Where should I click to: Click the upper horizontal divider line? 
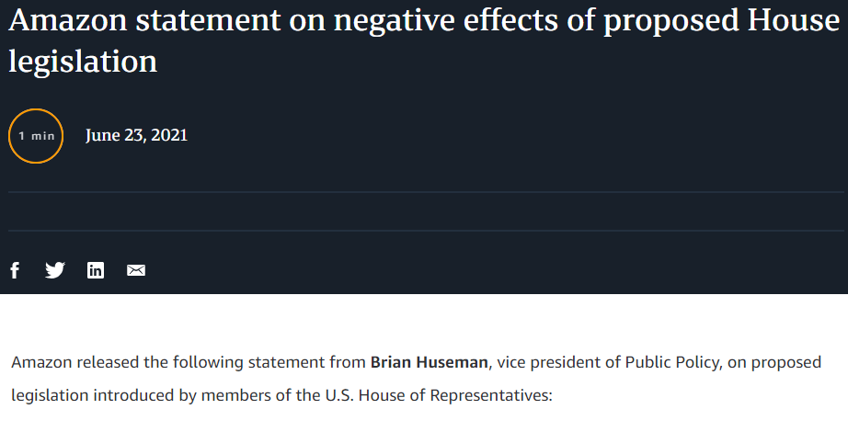(x=424, y=192)
